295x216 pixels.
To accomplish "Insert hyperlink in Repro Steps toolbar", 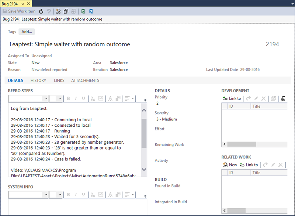I will 93,98.
